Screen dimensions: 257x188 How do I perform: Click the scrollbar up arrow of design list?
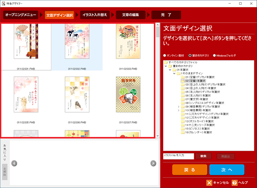158,25
